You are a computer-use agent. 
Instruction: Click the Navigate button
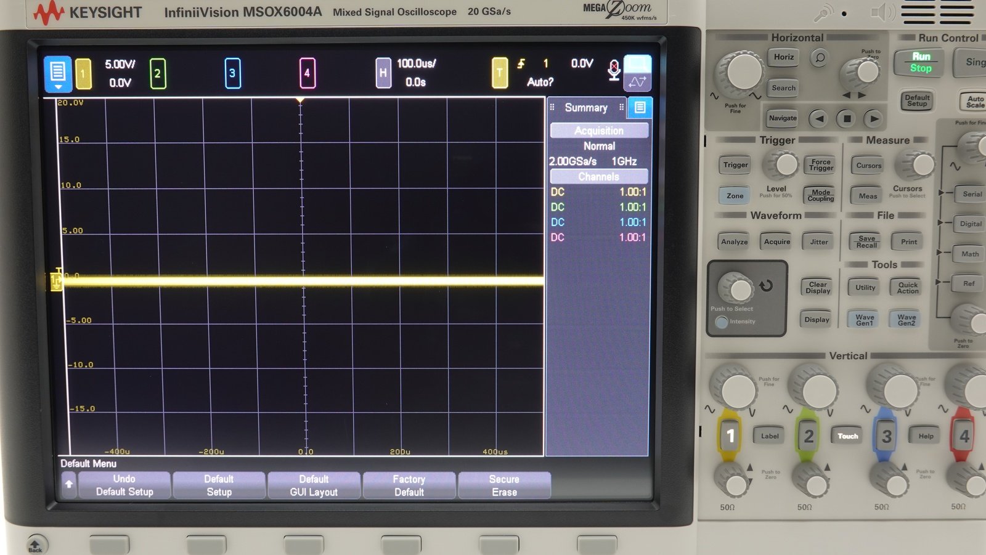pos(783,118)
